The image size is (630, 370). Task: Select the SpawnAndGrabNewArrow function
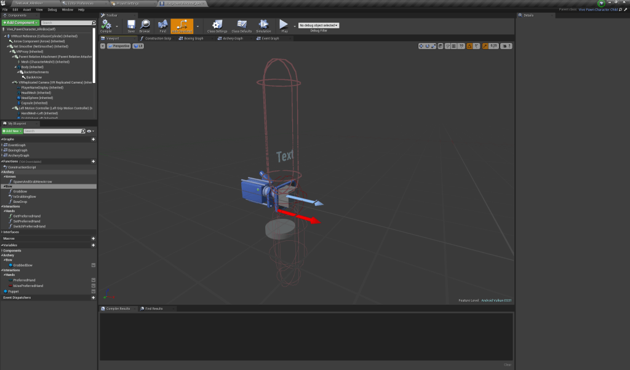click(x=32, y=182)
